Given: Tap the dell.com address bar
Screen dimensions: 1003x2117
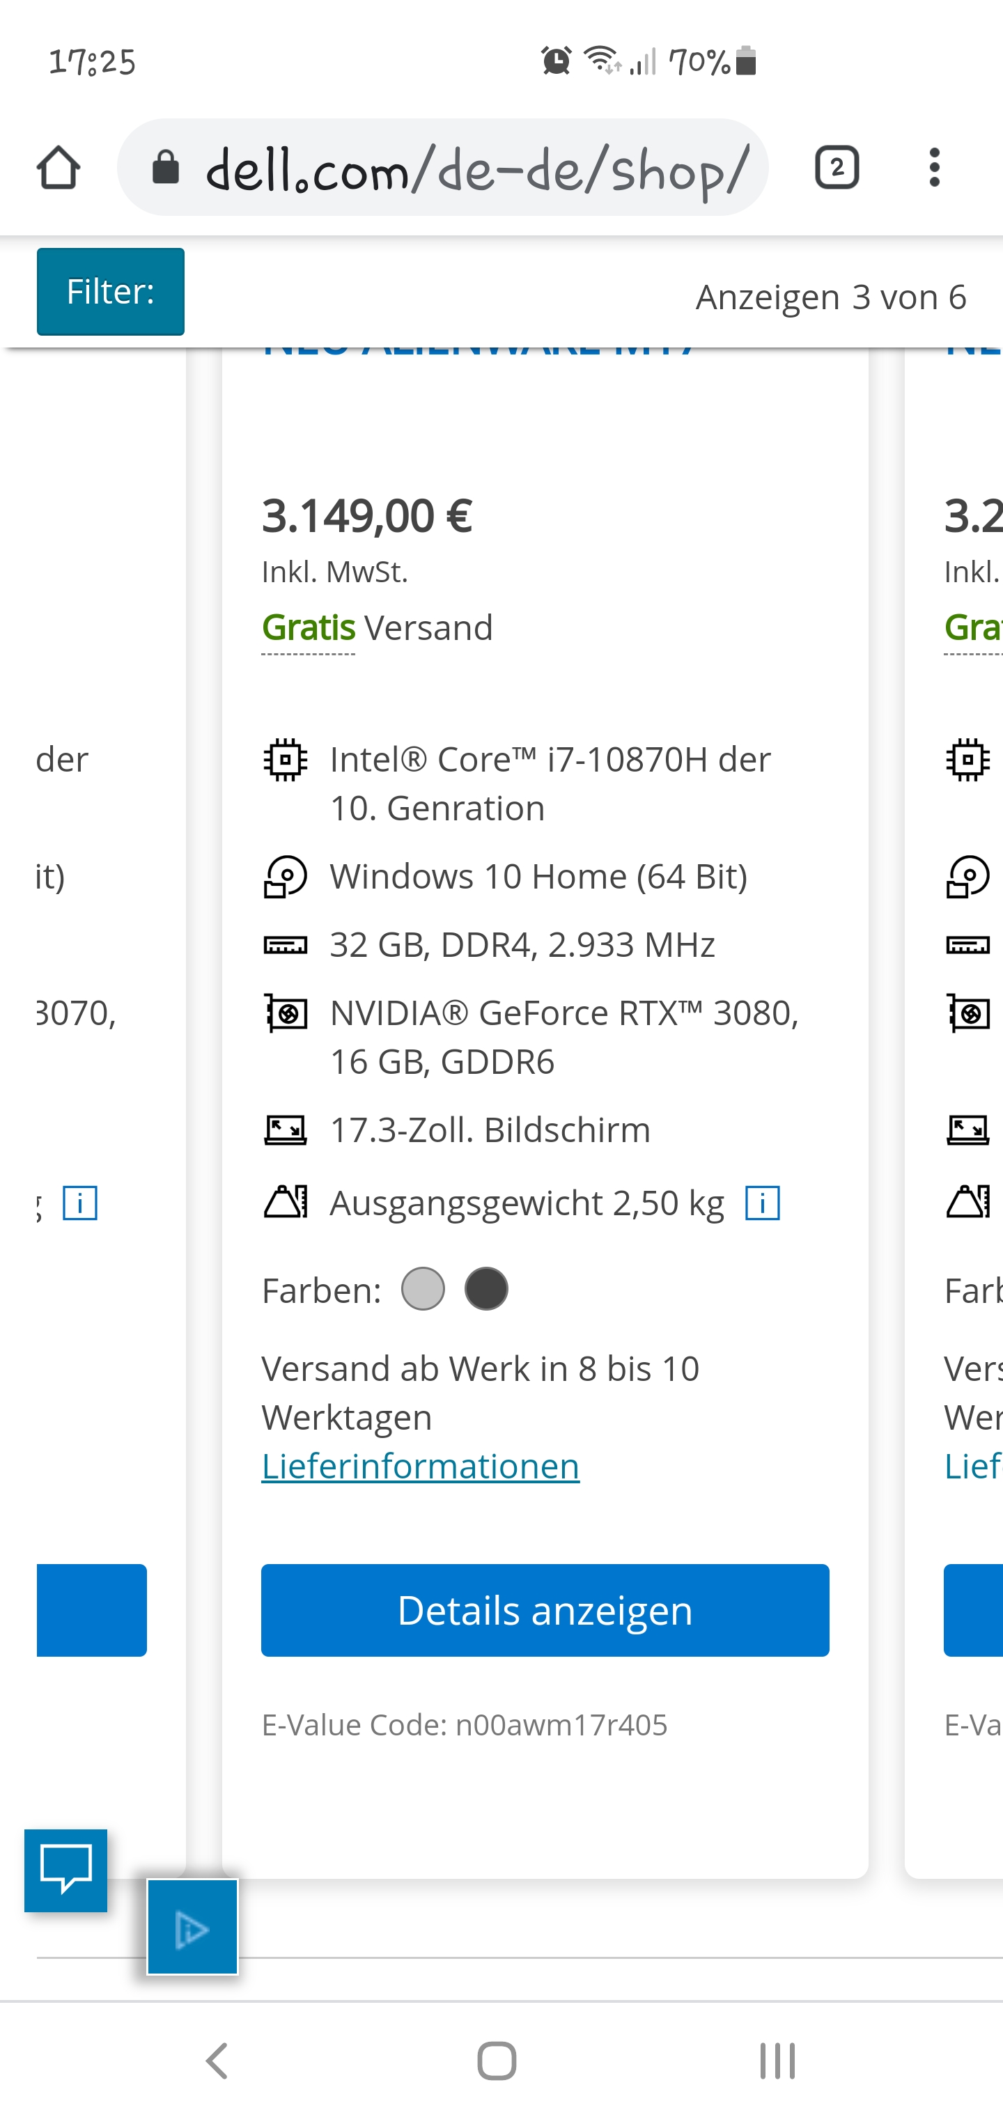Looking at the screenshot, I should 443,168.
